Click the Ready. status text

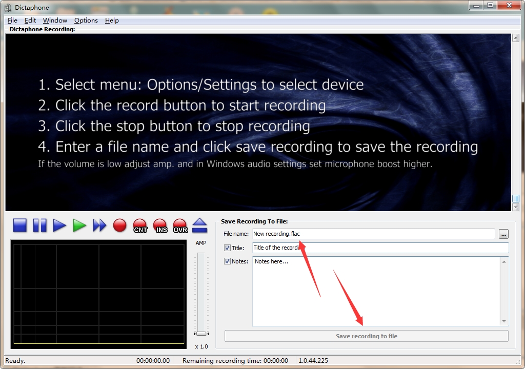pos(15,361)
